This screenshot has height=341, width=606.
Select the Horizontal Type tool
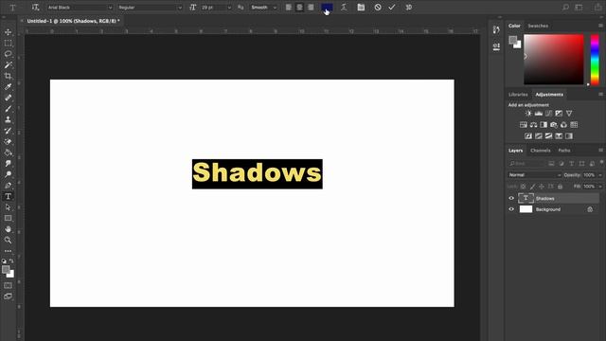(x=9, y=196)
